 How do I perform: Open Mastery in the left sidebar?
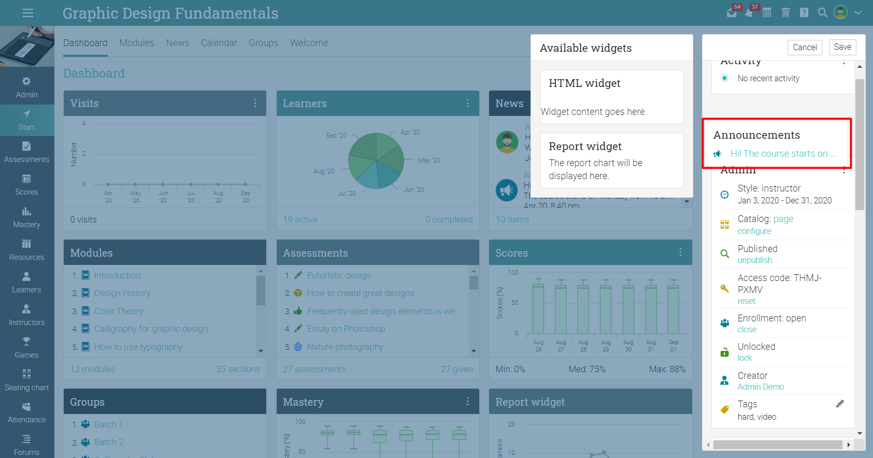click(26, 217)
